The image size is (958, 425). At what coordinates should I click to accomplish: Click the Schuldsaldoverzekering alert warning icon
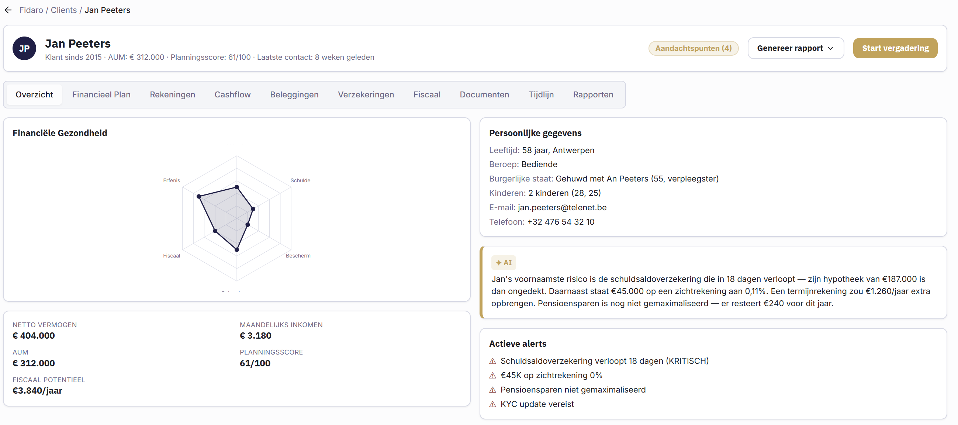click(x=492, y=361)
